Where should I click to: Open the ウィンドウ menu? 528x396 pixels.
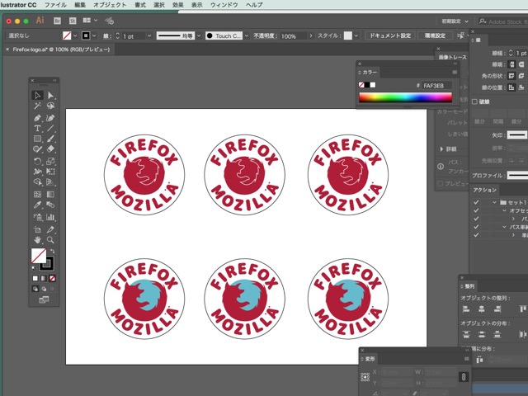coord(224,5)
